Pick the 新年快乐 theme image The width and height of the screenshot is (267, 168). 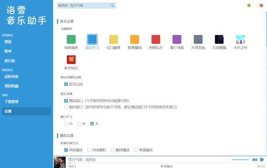[x=71, y=60]
